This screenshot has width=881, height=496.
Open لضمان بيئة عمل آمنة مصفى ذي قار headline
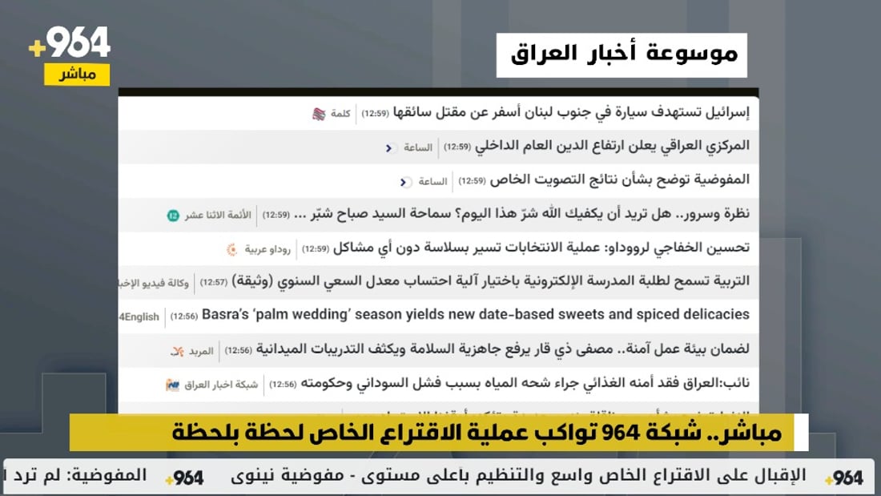point(503,349)
